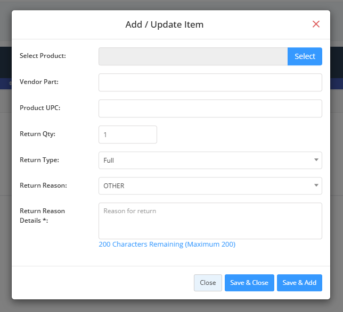This screenshot has width=343, height=312.
Task: Click the 200 Characters Remaining text
Action: pyautogui.click(x=167, y=244)
